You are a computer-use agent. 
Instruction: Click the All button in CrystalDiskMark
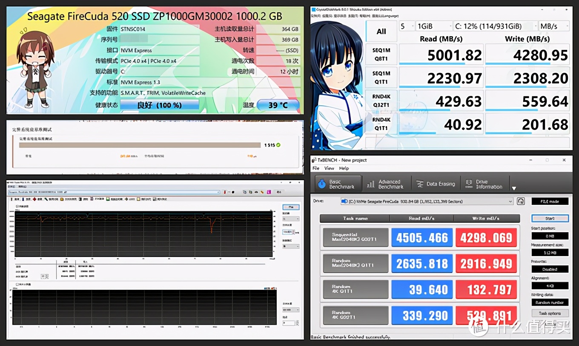[381, 31]
